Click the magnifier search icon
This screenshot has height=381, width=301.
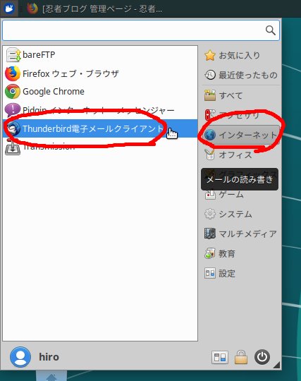click(x=270, y=30)
